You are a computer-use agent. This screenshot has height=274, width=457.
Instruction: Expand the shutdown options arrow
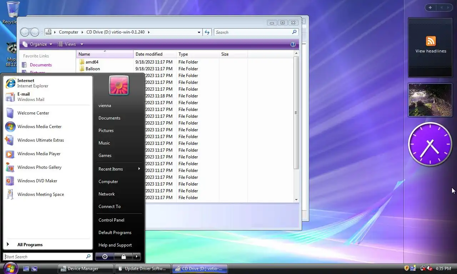(137, 257)
